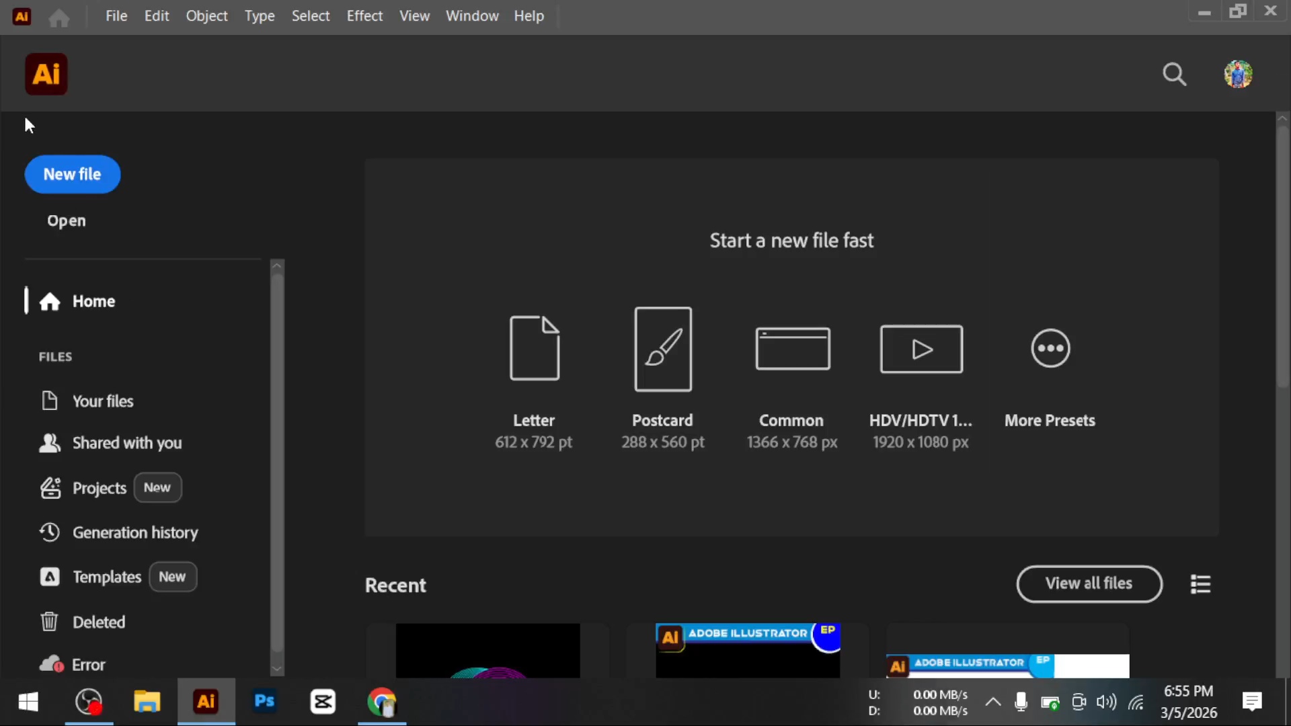Screen dimensions: 1291x726
Task: Click the Wi-Fi network tray icon
Action: pyautogui.click(x=1136, y=702)
